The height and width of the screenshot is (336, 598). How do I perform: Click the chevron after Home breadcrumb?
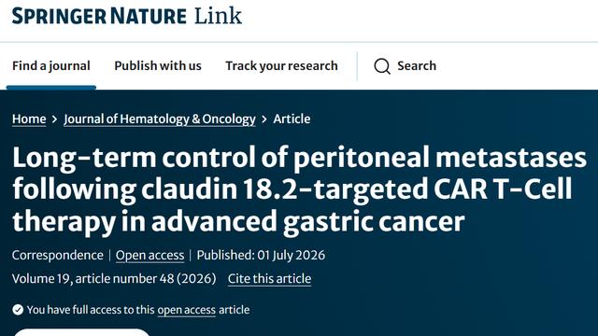pyautogui.click(x=54, y=119)
